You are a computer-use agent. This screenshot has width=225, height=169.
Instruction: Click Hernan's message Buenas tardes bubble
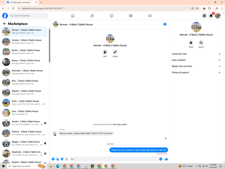tap(86, 133)
